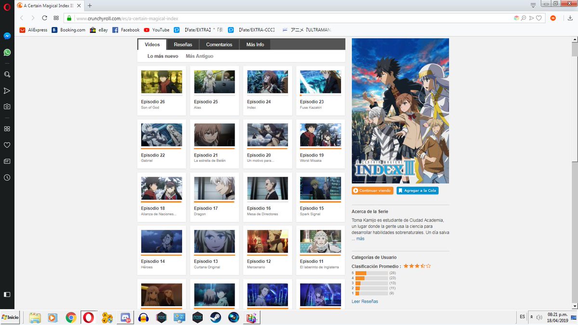578x325 pixels.
Task: Go back to the previous page
Action: click(x=22, y=18)
